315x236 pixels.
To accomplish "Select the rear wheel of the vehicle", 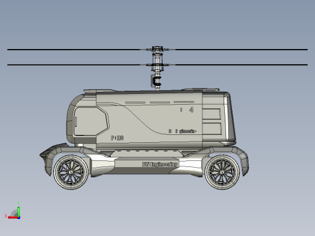I will pos(222,172).
